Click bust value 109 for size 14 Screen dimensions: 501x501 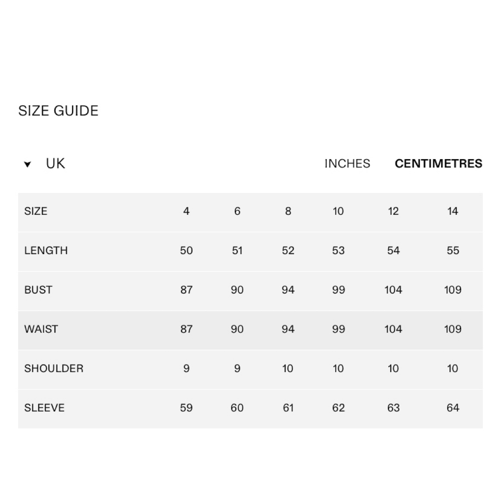pos(453,290)
